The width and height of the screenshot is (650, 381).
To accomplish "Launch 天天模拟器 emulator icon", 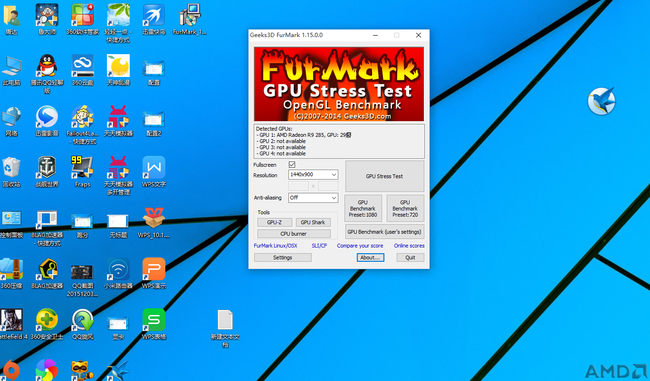I will coord(118,117).
